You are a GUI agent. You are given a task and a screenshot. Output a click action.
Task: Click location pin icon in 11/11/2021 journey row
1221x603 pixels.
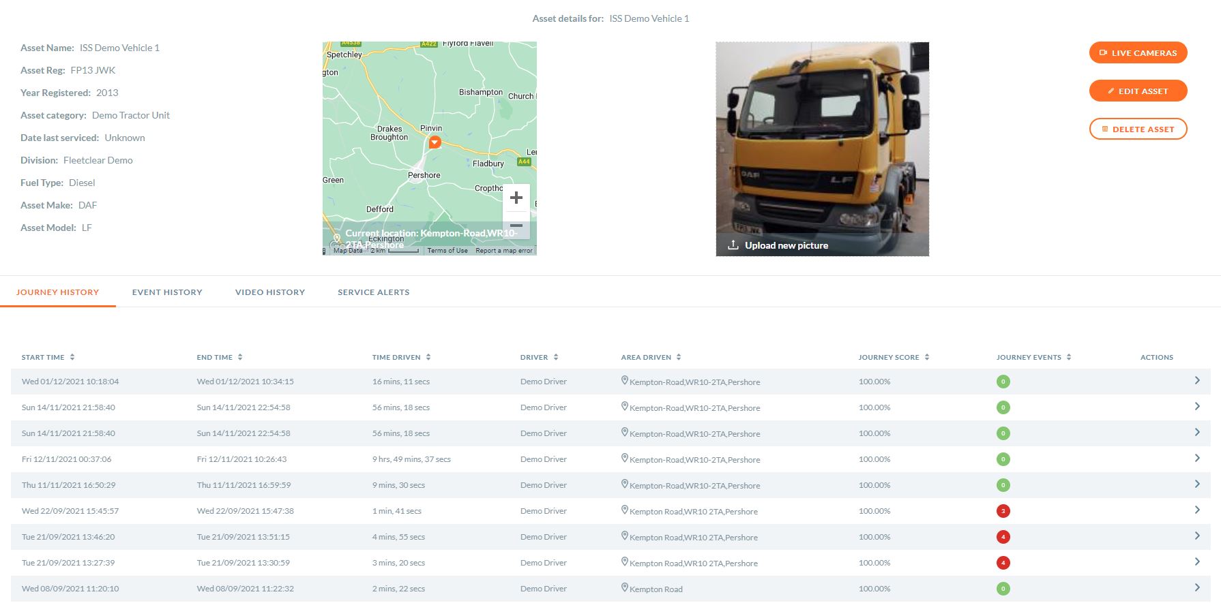point(624,484)
